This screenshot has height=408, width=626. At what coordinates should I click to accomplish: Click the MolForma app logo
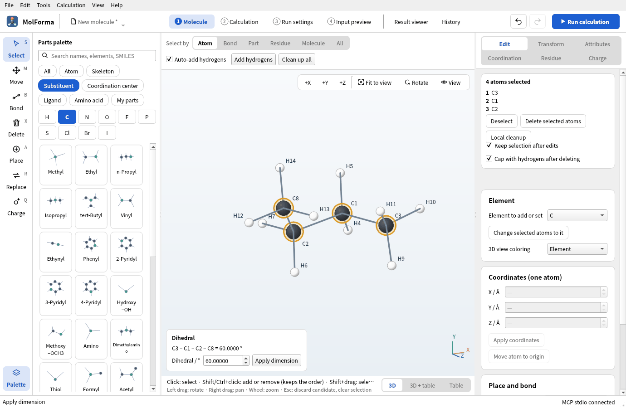pos(12,21)
